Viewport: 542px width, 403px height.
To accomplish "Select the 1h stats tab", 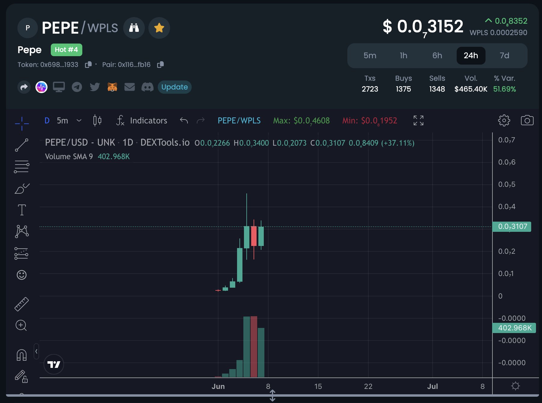I will point(403,56).
